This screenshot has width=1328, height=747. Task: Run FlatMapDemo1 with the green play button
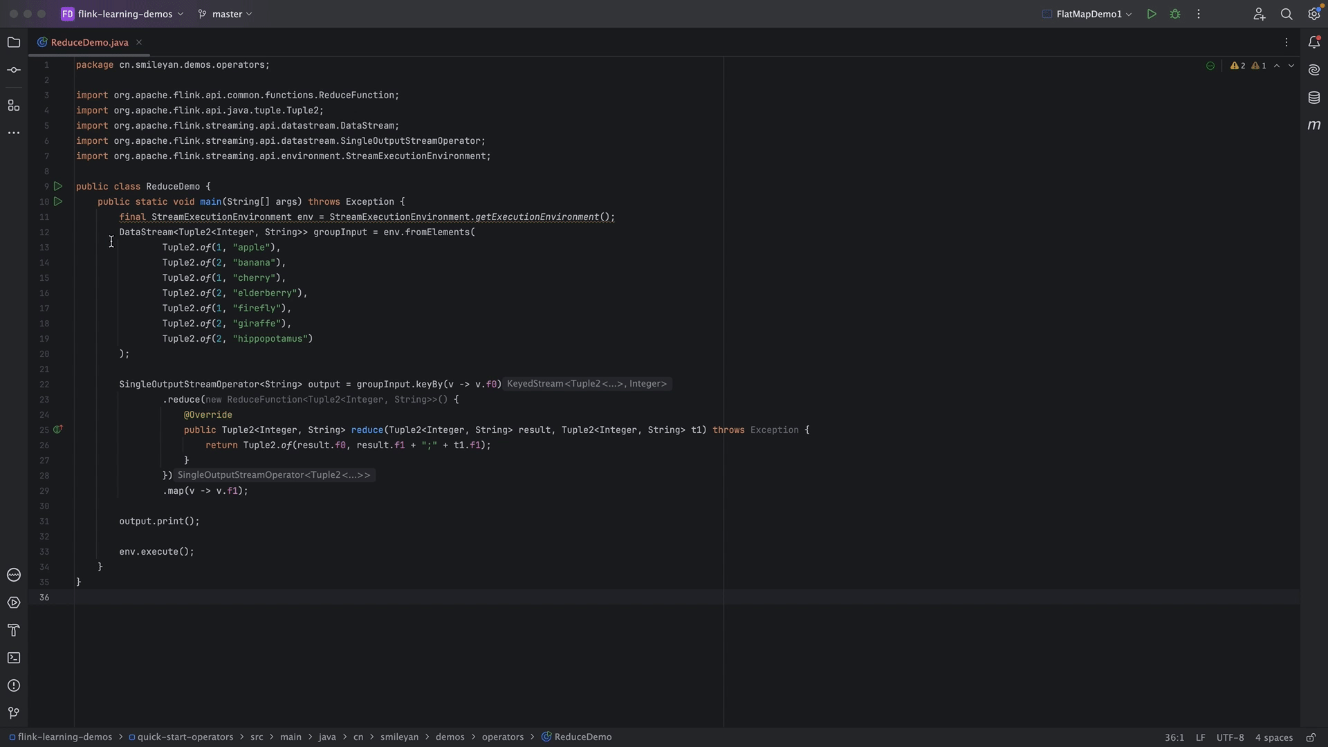pos(1152,14)
